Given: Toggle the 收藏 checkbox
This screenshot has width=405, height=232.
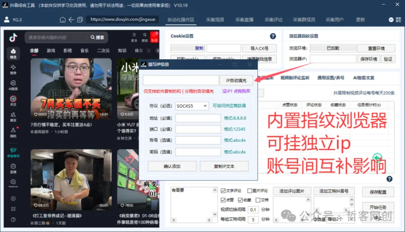Looking at the screenshot, I should (240, 200).
